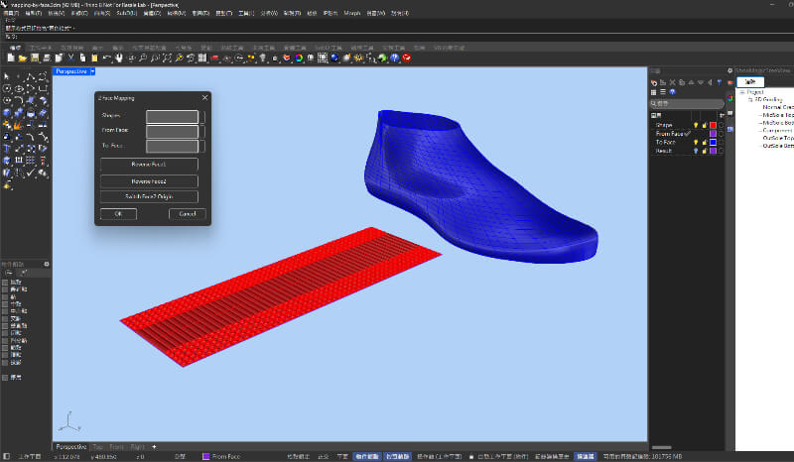Click the blue color swatch of To Face layer
794x462 pixels.
tap(713, 143)
